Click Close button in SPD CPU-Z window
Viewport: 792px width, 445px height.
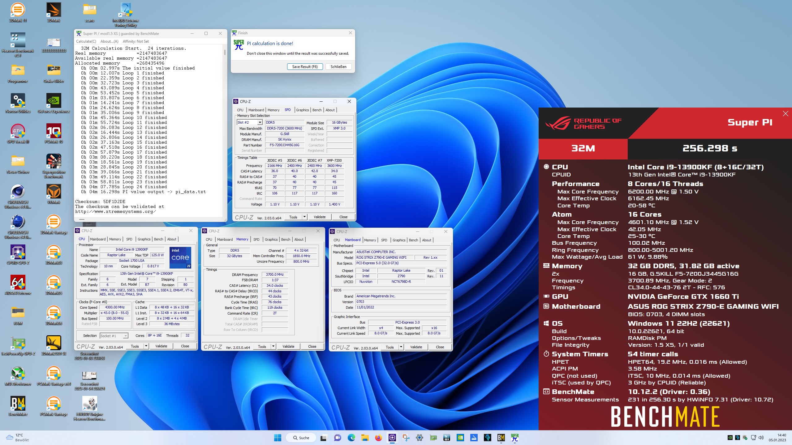click(x=343, y=217)
